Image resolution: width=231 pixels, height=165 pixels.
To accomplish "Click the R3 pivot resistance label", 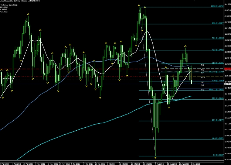I will tap(203, 65).
